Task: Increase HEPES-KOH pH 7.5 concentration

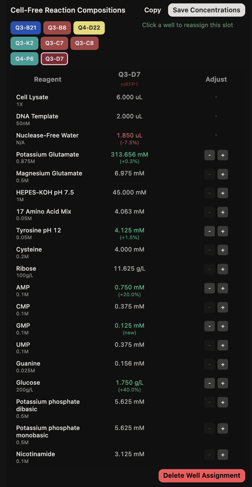Action: (x=223, y=193)
